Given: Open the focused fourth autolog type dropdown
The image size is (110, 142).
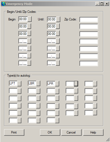Looking at the screenshot, I should click(x=76, y=84).
